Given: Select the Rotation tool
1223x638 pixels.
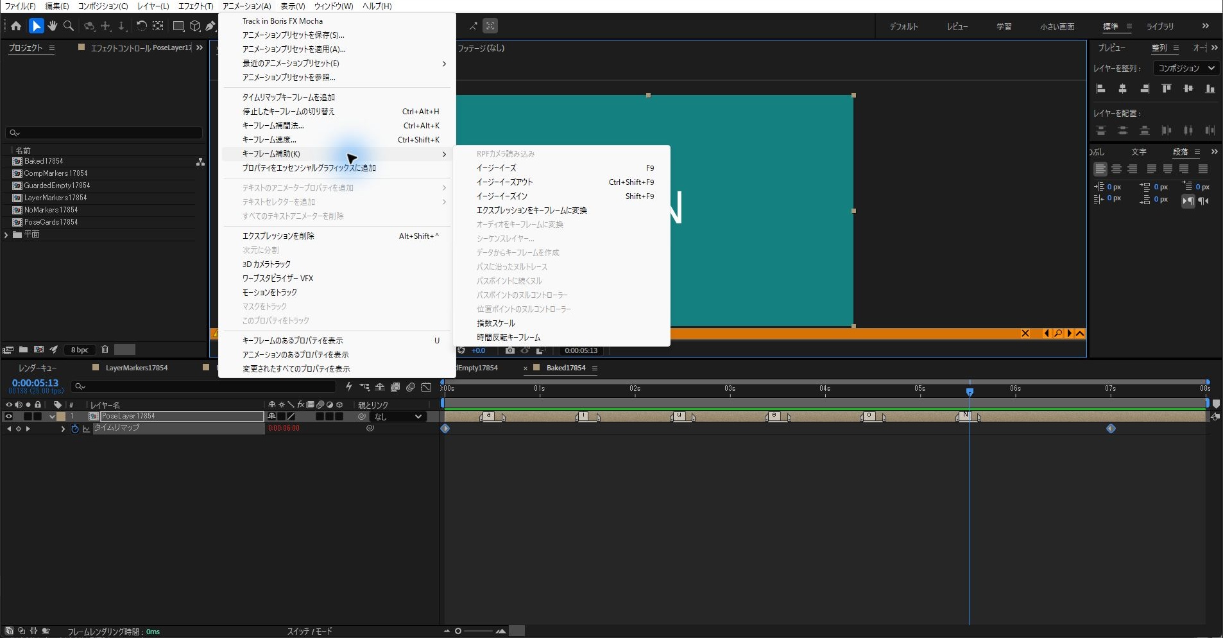Looking at the screenshot, I should click(x=141, y=26).
